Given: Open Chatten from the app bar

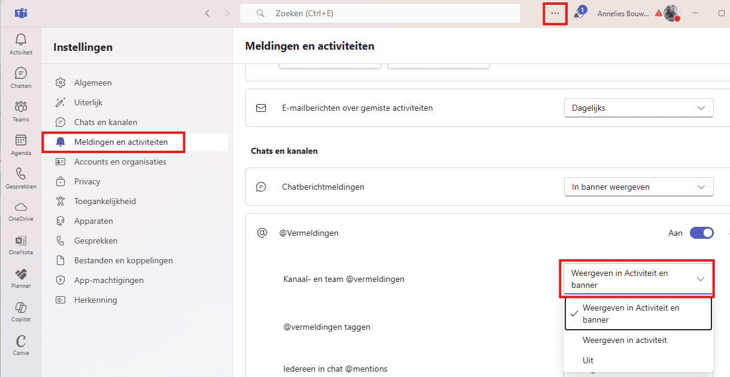Looking at the screenshot, I should [21, 77].
